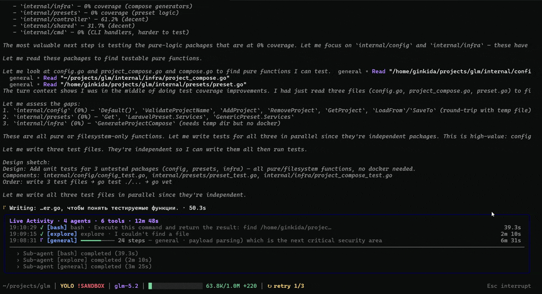Click the '4 agents' count in panel header
Viewport: 542px width, 294px height.
tap(77, 221)
